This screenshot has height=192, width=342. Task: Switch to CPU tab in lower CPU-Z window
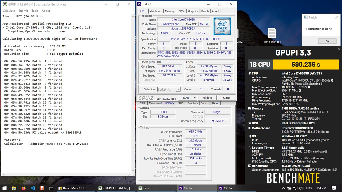click(x=142, y=103)
